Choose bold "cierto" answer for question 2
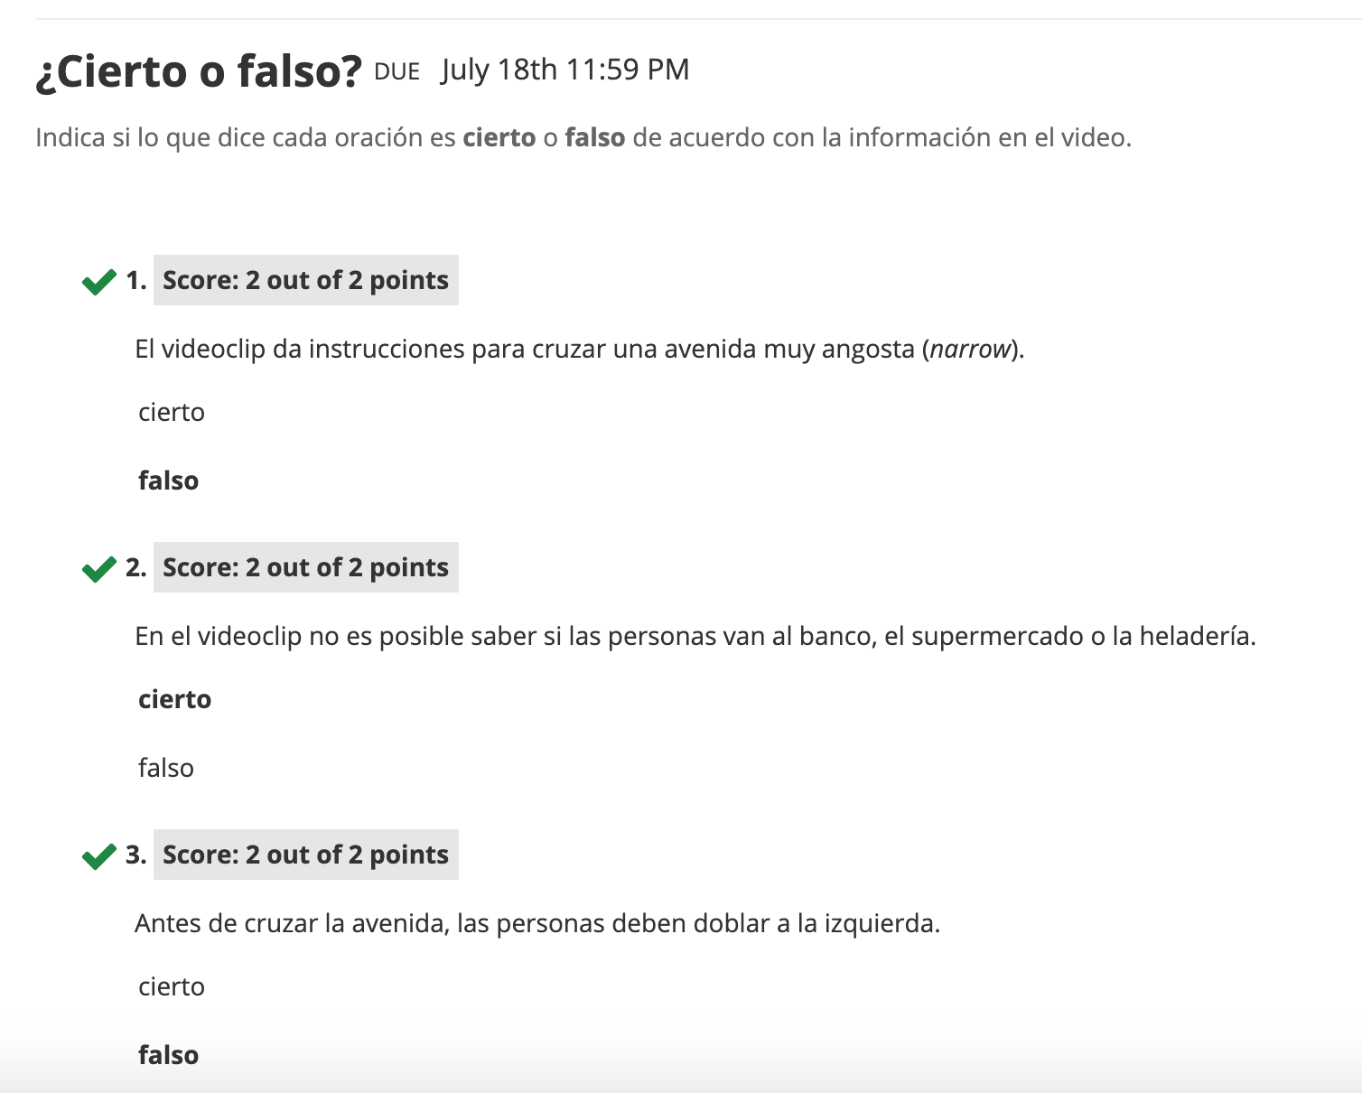The height and width of the screenshot is (1093, 1362). tap(174, 700)
